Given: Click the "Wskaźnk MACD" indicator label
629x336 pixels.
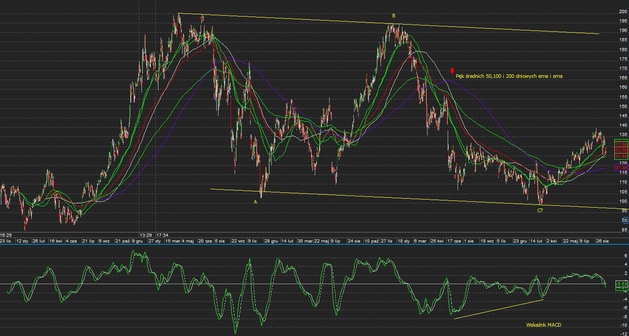Looking at the screenshot, I should click(x=543, y=325).
